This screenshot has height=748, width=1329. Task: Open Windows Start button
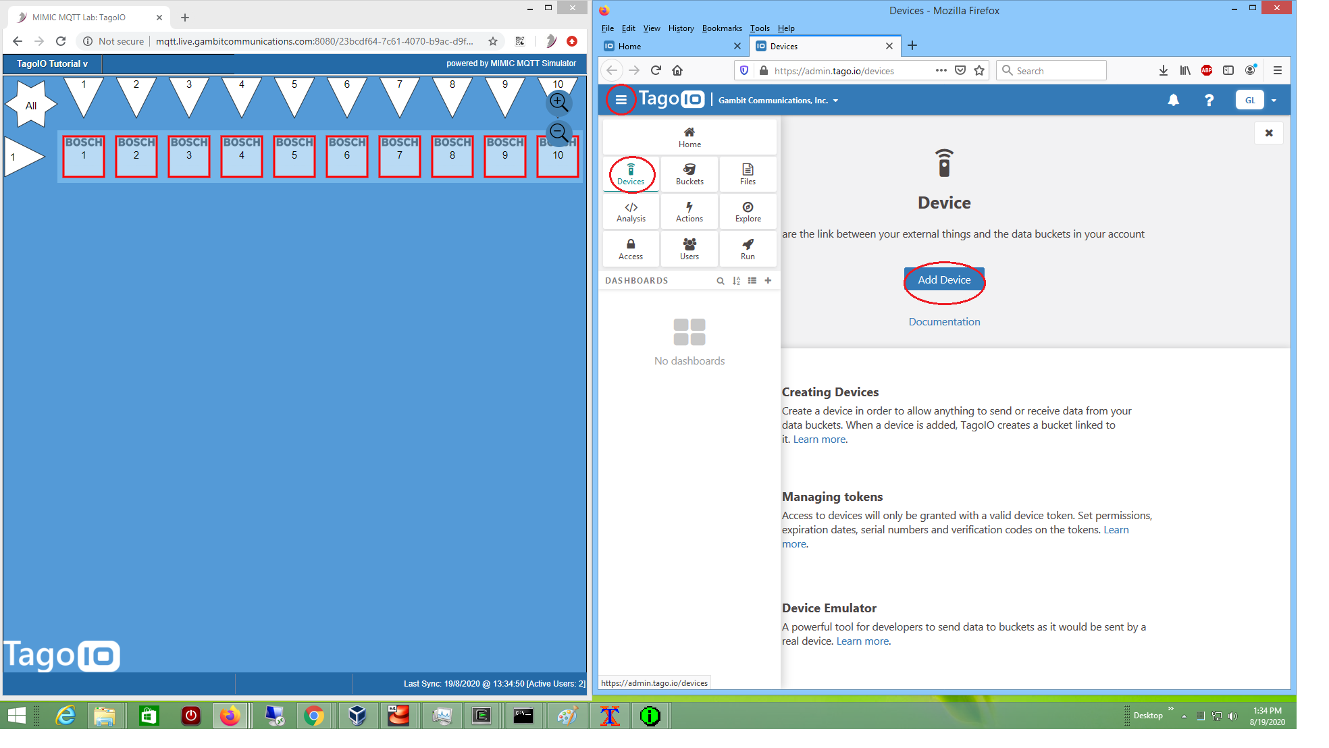click(x=16, y=716)
